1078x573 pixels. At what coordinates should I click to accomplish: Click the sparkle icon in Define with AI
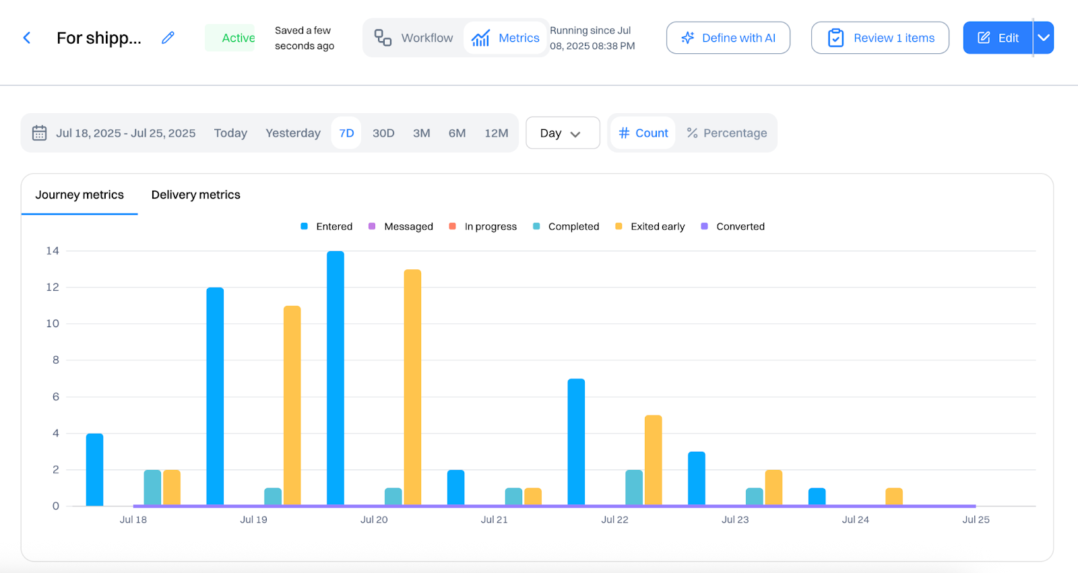(x=687, y=38)
